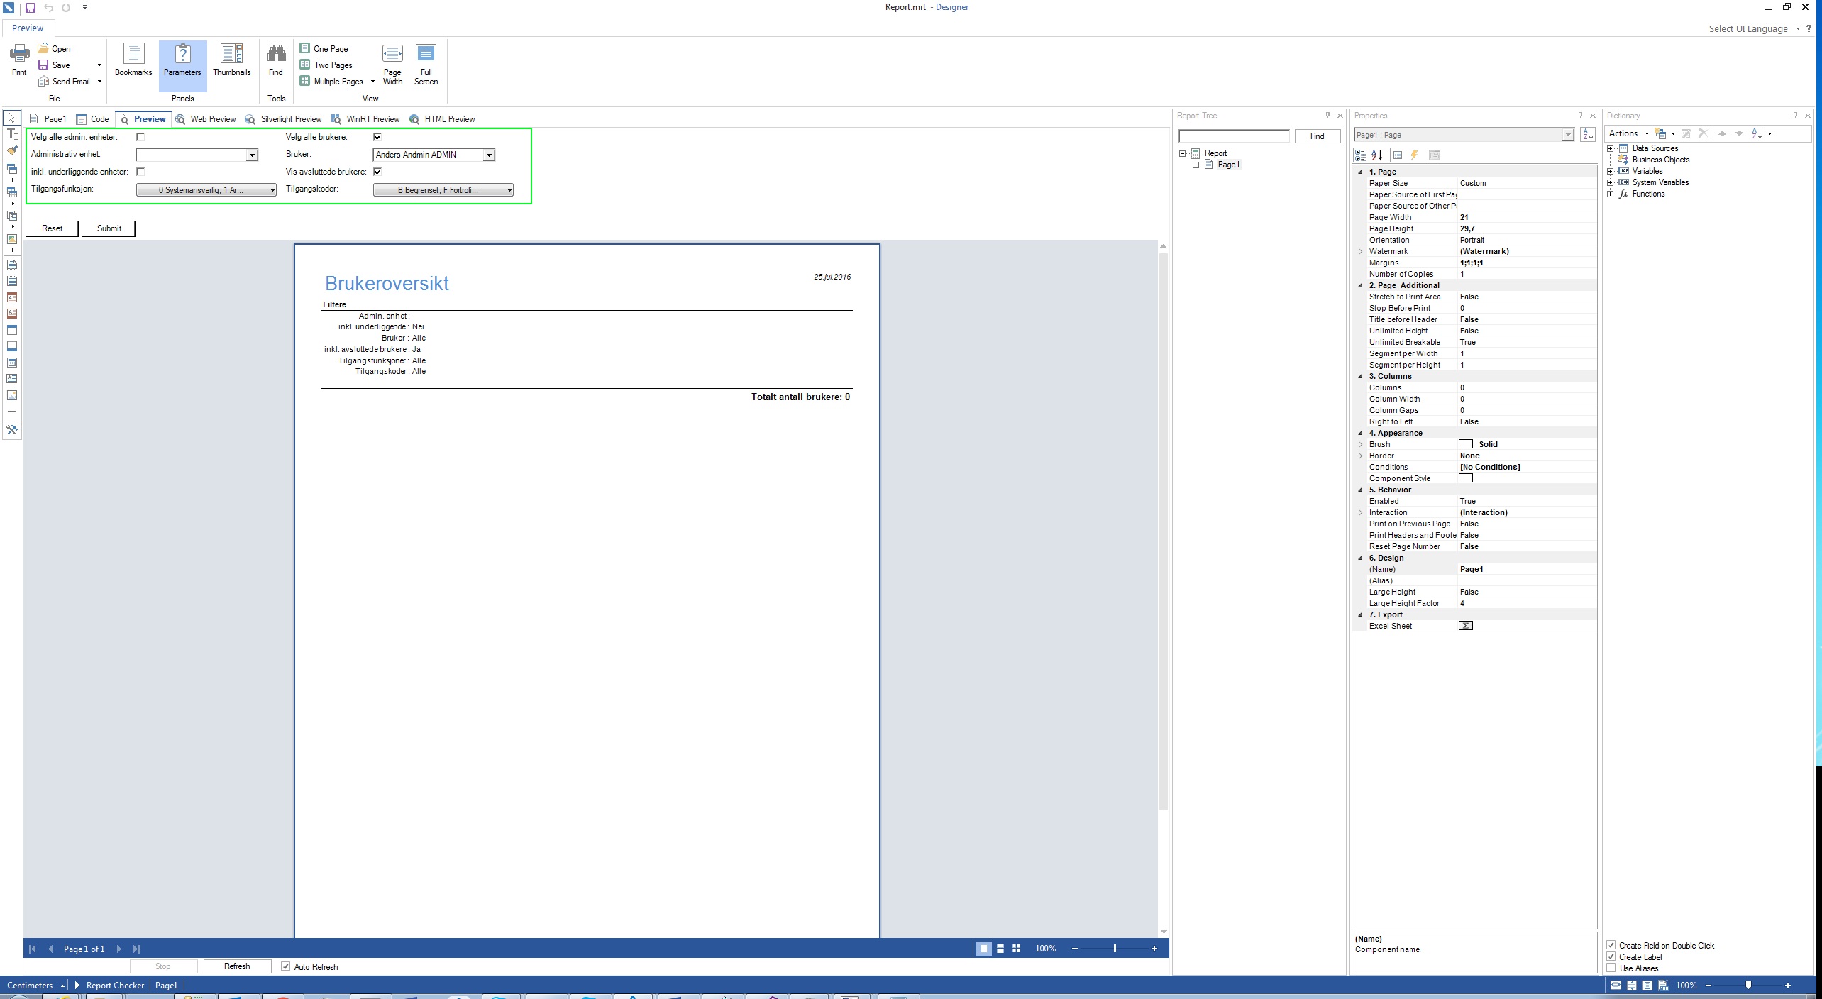Click the Save icon in the File group

43,65
